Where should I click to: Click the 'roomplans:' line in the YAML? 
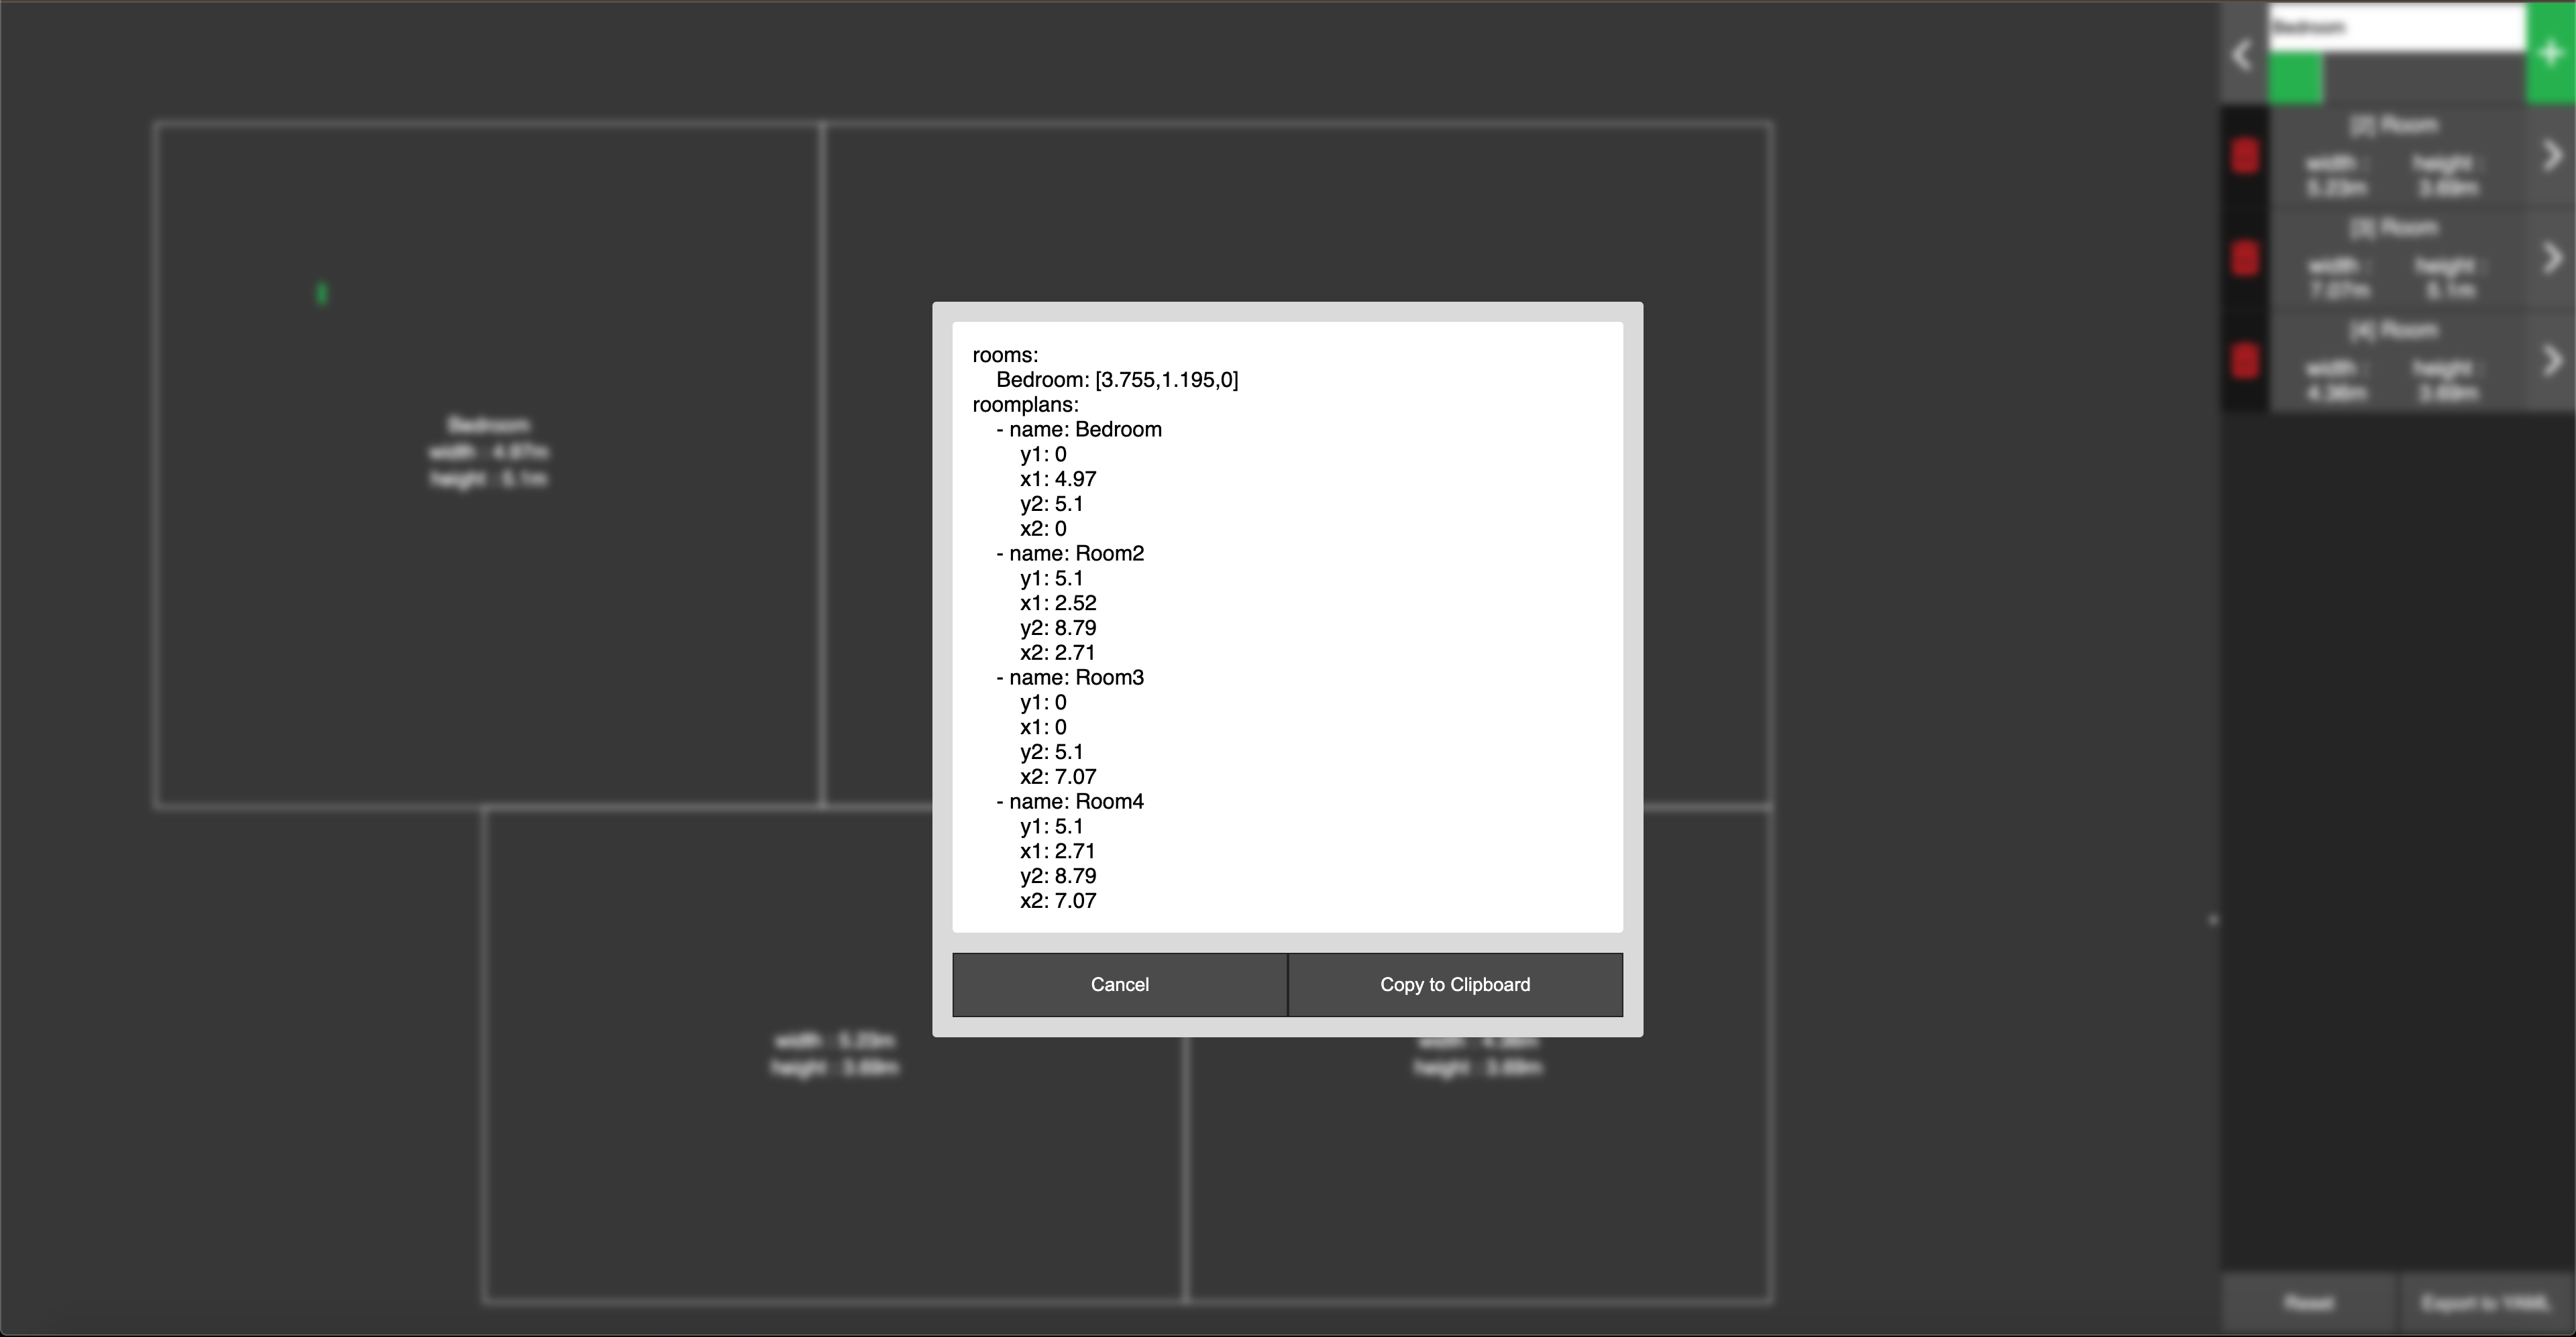pos(1025,405)
